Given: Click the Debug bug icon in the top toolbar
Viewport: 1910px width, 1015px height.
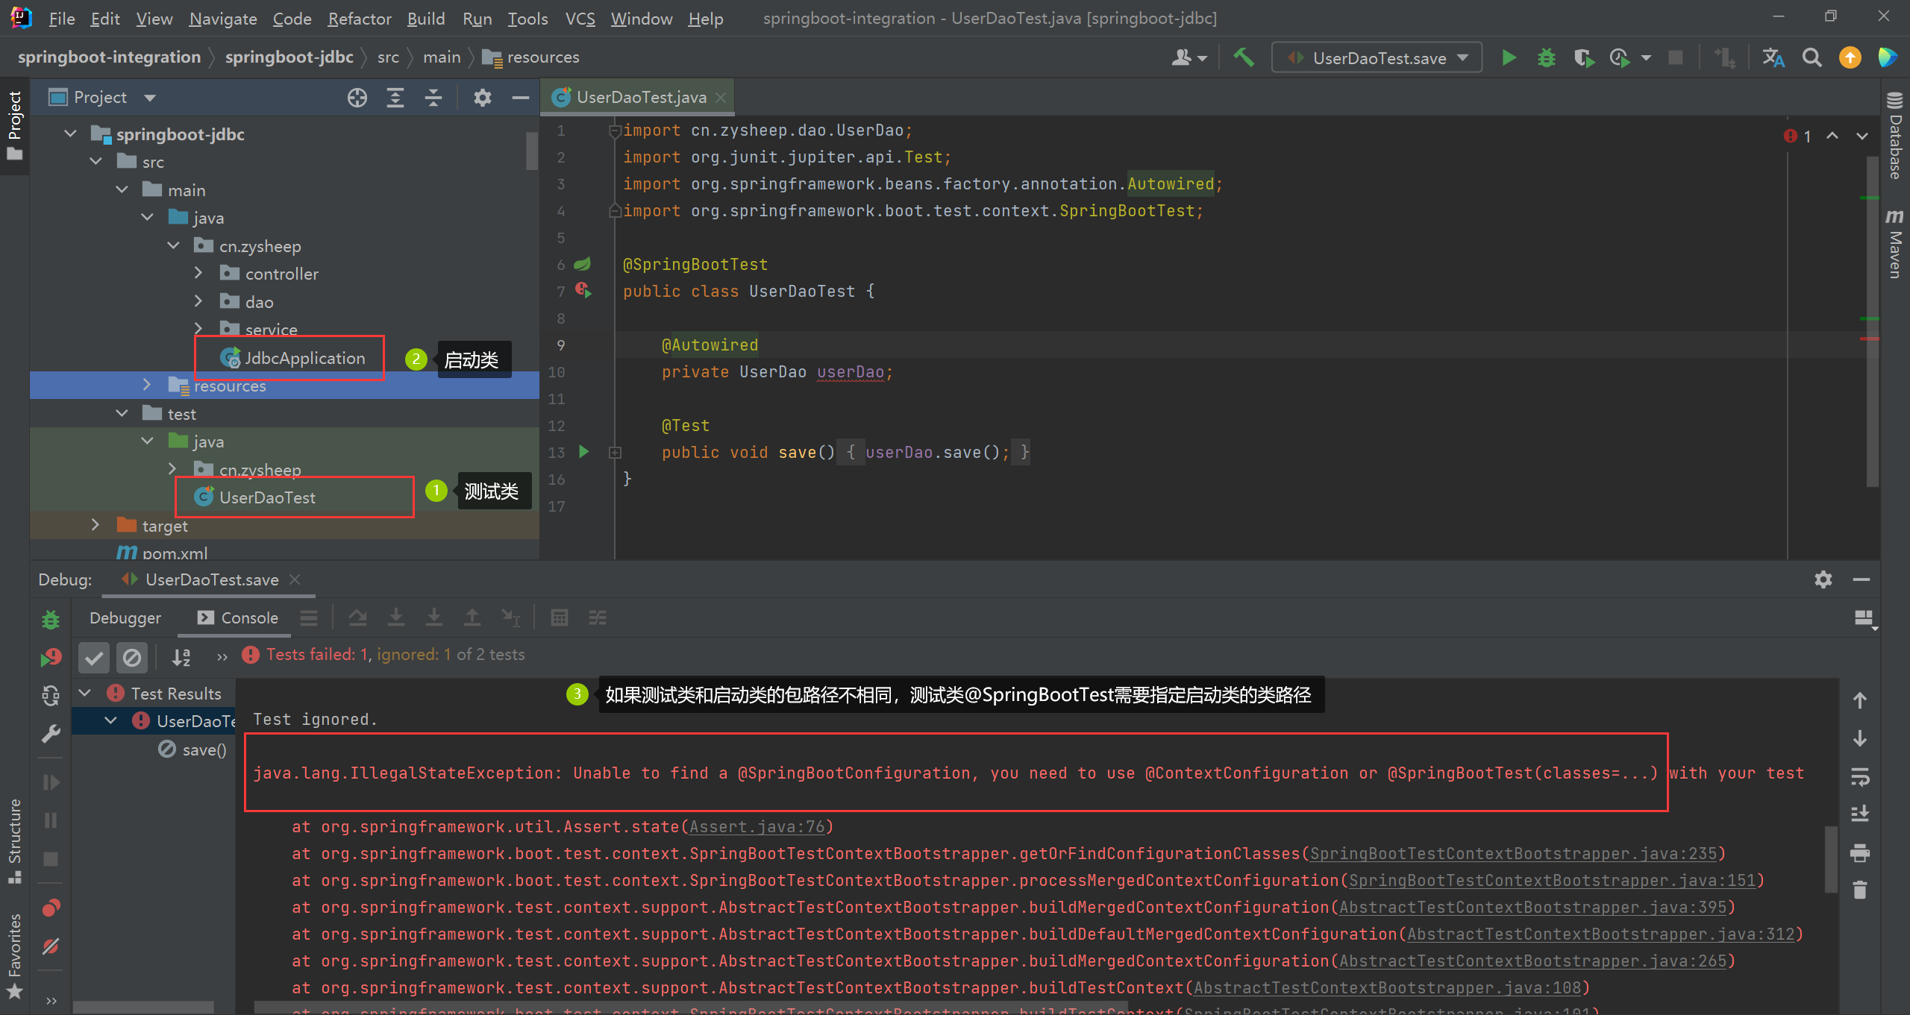Looking at the screenshot, I should click(x=1546, y=57).
